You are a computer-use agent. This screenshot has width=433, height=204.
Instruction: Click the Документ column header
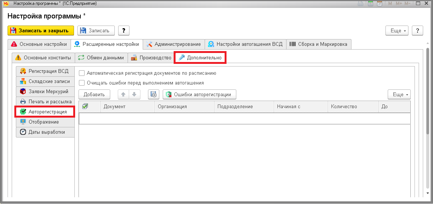pos(127,106)
